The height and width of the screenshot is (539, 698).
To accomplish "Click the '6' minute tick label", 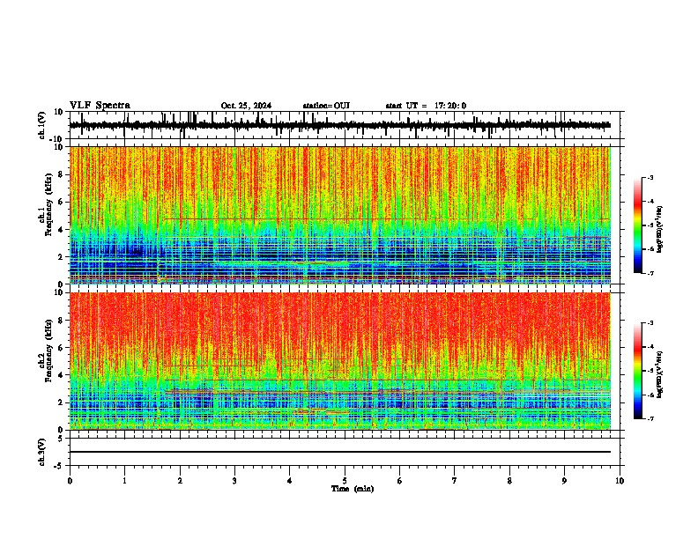I will 400,481.
